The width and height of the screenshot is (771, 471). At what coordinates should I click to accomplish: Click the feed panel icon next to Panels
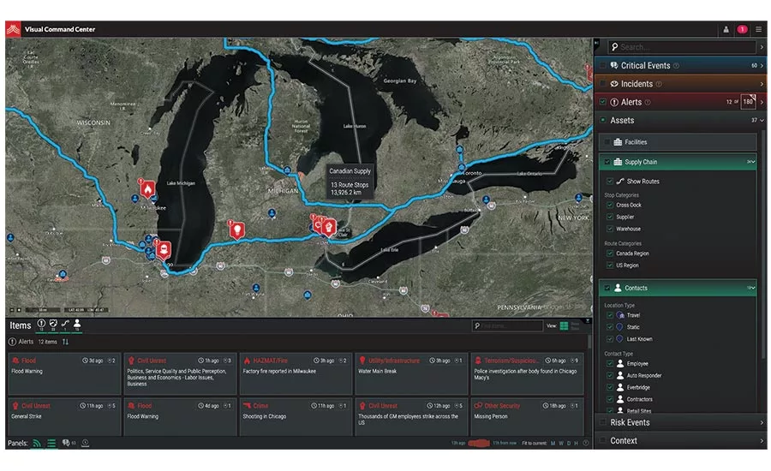point(37,443)
